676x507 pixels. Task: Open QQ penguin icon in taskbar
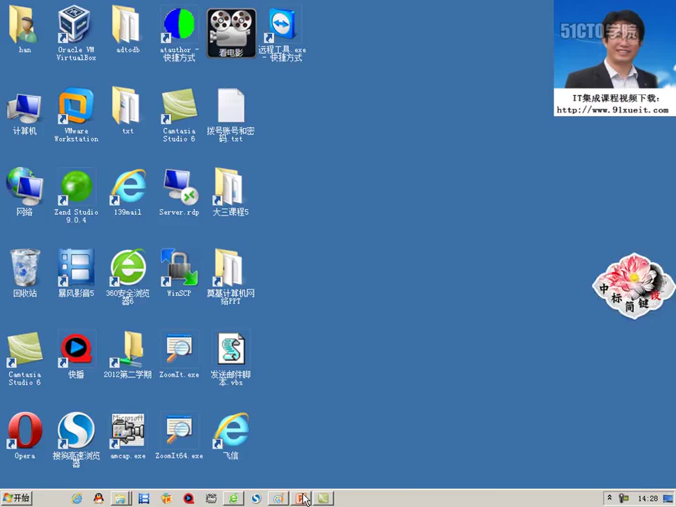99,499
